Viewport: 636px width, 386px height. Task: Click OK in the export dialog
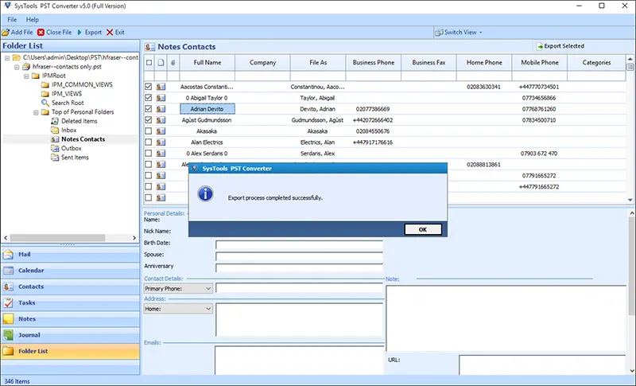click(x=423, y=229)
